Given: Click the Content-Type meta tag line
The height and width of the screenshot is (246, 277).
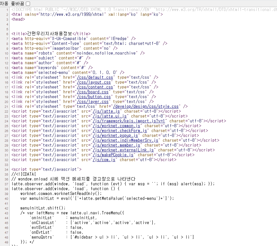Looking at the screenshot, I should point(89,44).
